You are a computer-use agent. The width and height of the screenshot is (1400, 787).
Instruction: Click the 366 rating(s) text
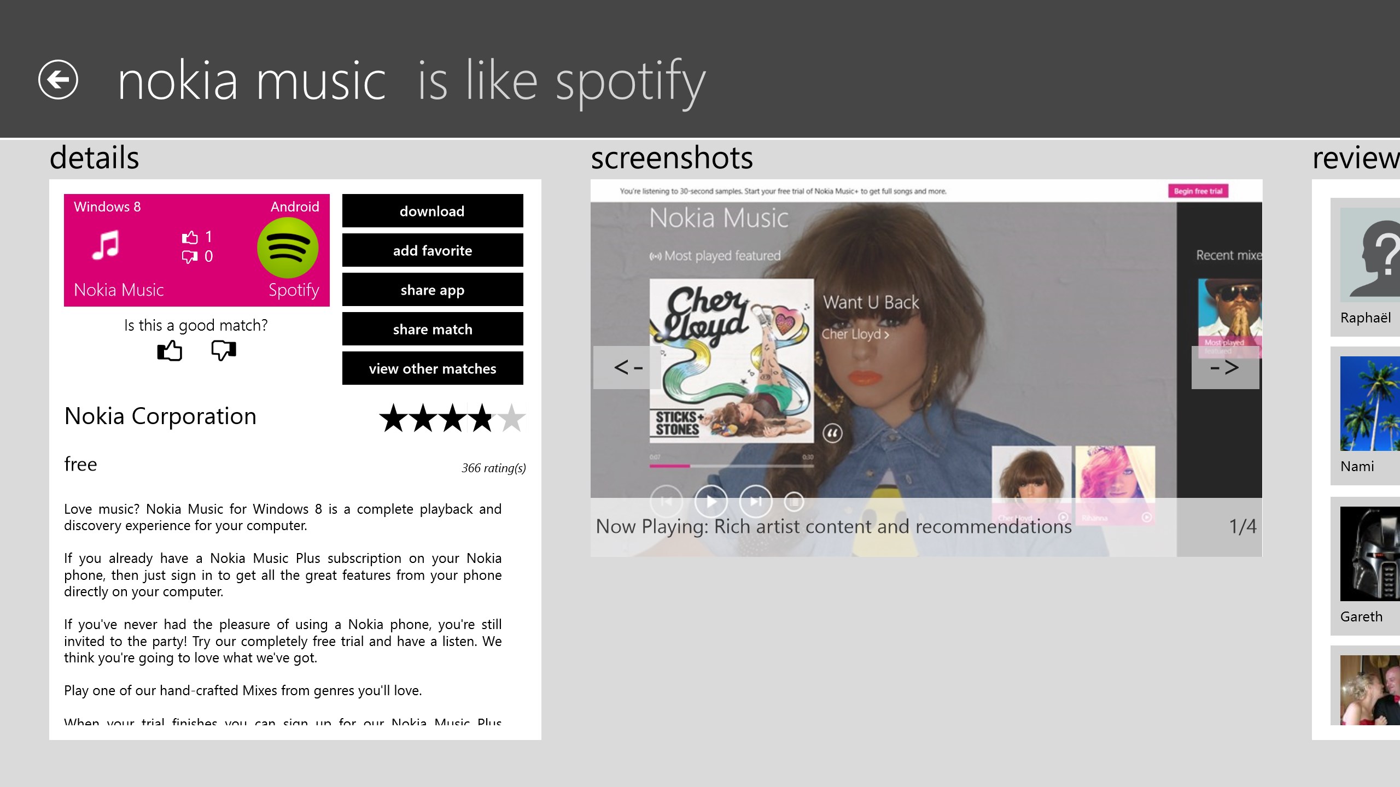click(x=493, y=468)
